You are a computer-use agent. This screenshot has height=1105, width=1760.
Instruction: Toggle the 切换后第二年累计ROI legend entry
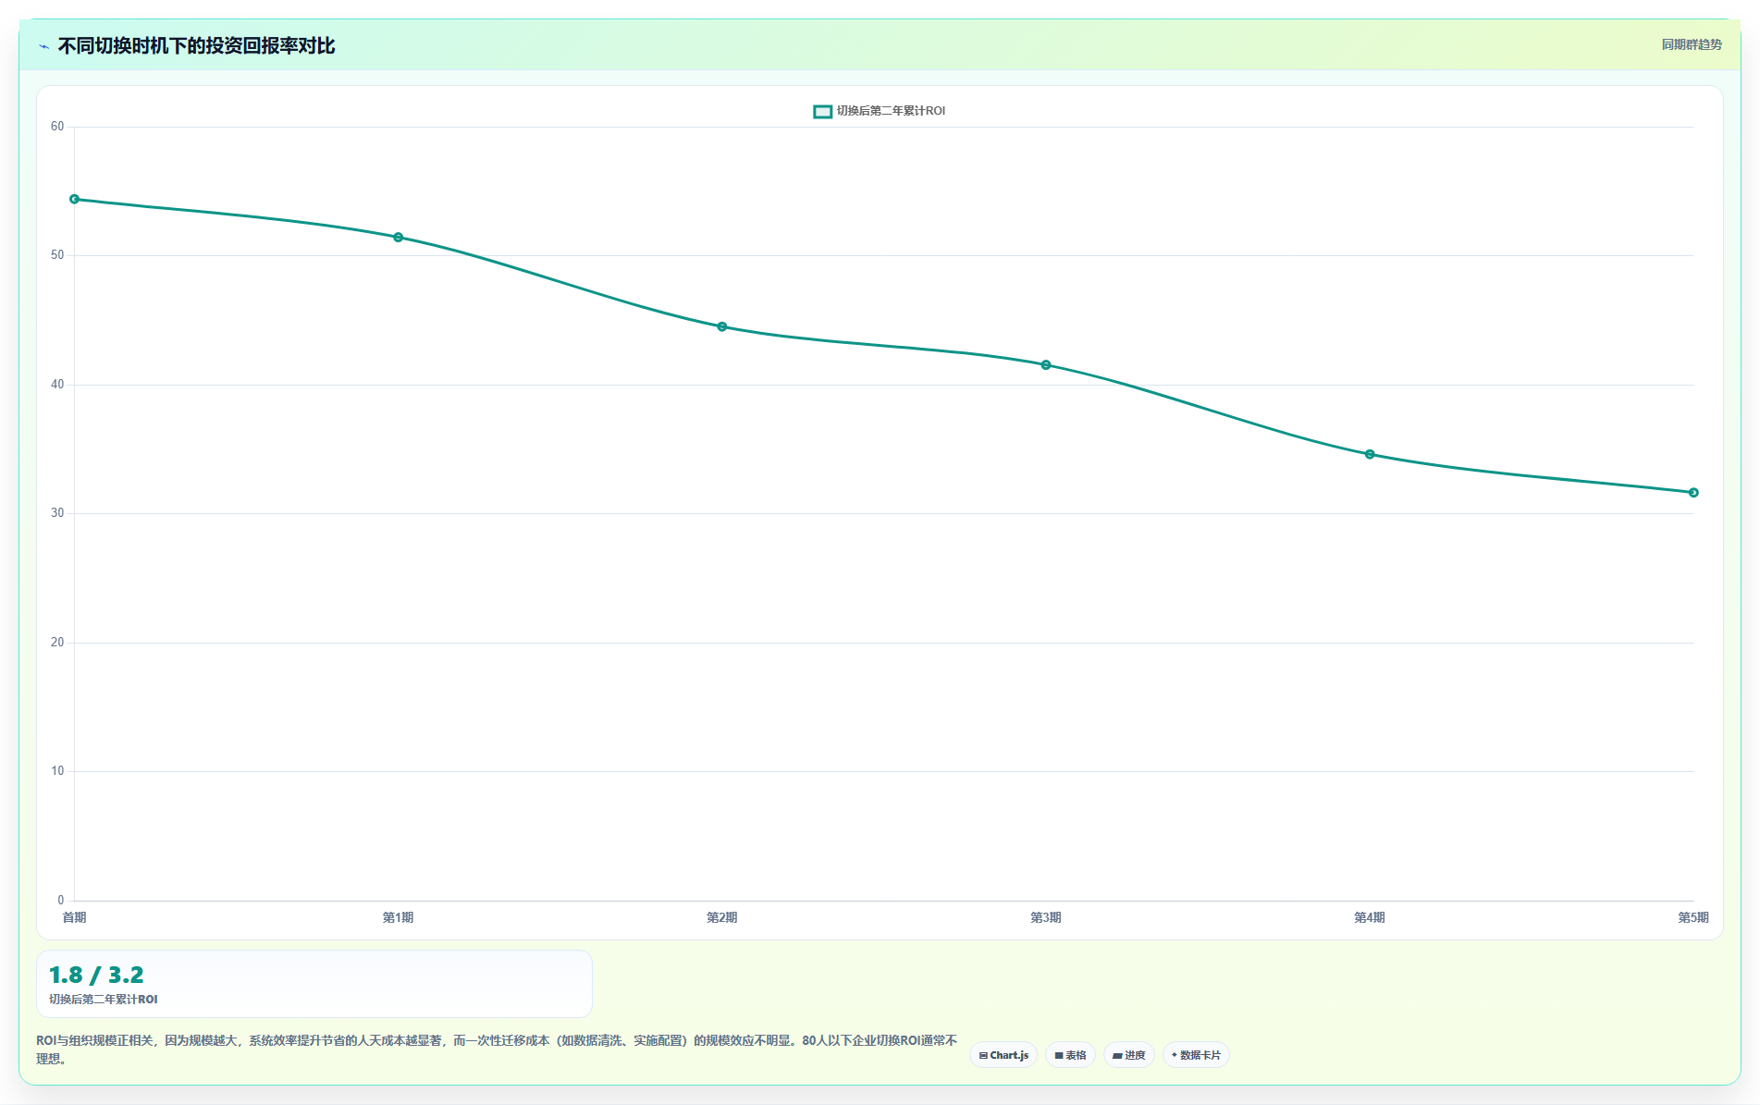click(879, 111)
